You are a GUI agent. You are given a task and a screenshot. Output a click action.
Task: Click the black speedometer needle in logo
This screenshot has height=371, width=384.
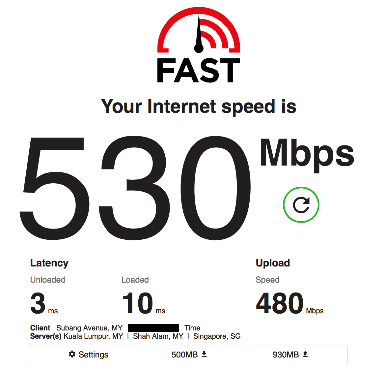tap(199, 34)
